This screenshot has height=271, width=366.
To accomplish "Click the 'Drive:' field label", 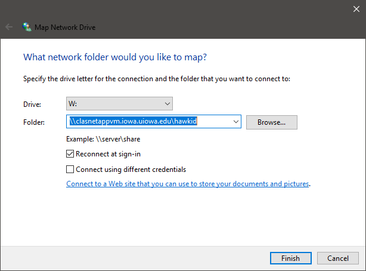I will click(32, 104).
